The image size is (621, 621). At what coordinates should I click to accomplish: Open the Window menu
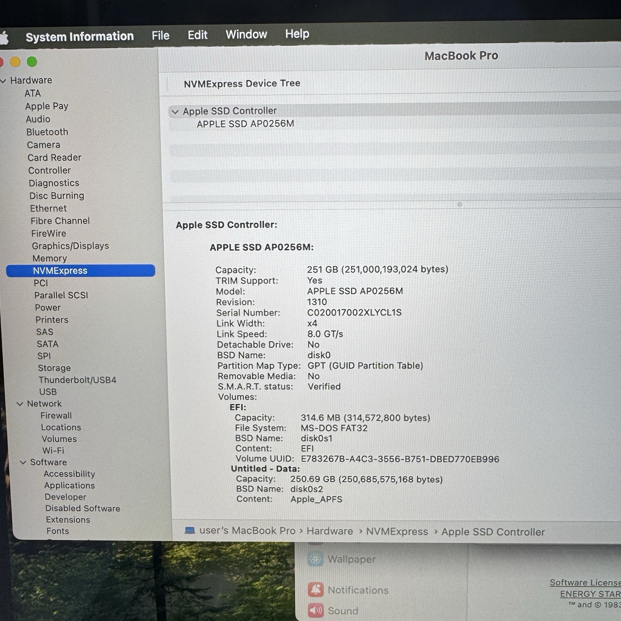click(x=246, y=35)
